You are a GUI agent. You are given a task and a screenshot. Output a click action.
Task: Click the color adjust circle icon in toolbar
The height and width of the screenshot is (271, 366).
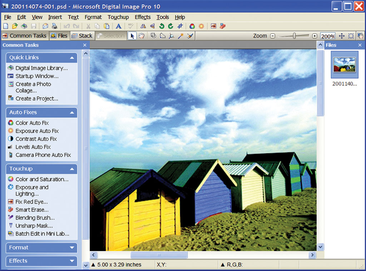[x=192, y=26]
